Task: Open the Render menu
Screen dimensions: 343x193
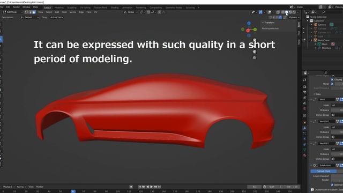Action: [x=16, y=7]
